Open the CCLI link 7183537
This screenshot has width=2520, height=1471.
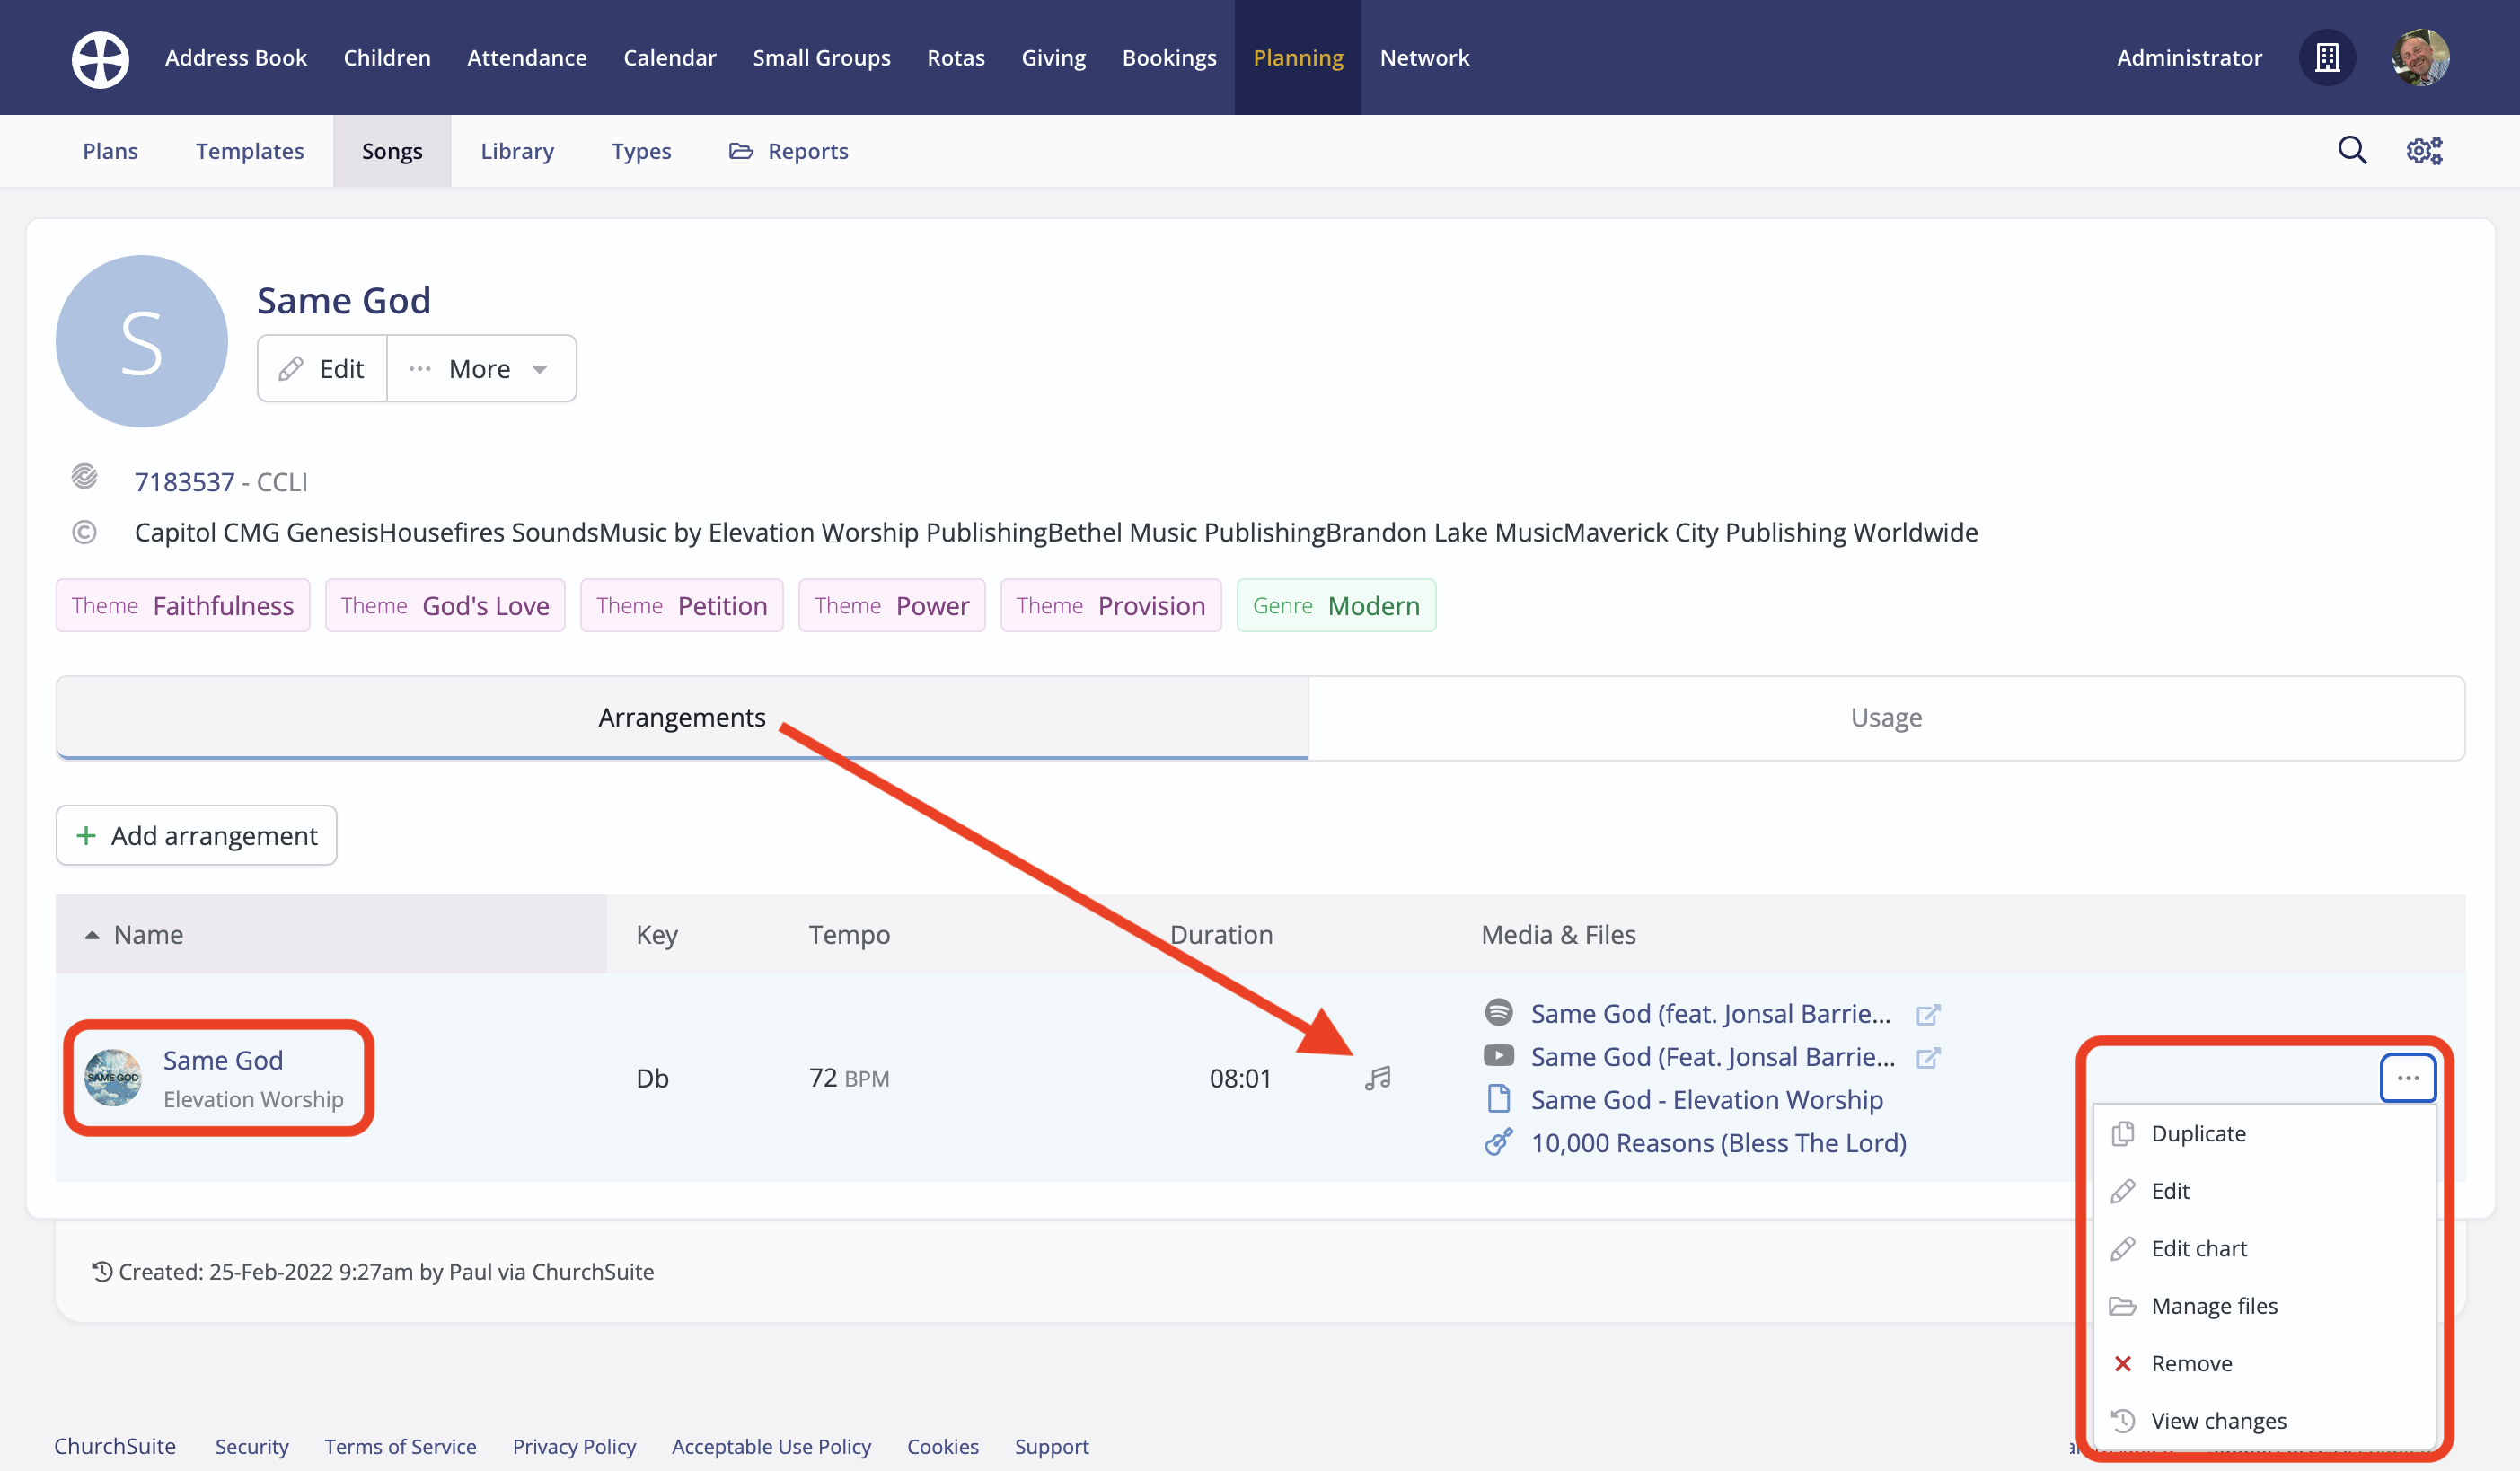pos(185,481)
